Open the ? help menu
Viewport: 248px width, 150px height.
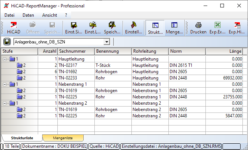pyautogui.click(x=66, y=15)
